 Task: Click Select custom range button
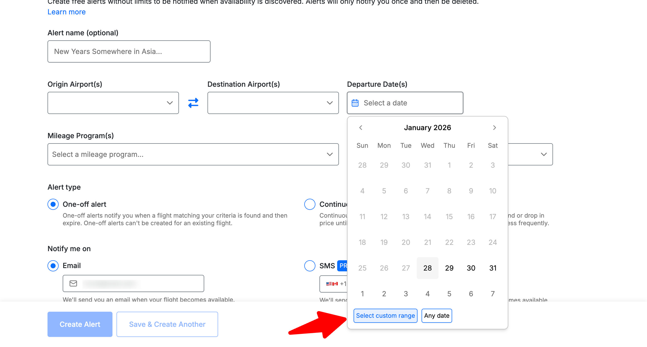(385, 316)
